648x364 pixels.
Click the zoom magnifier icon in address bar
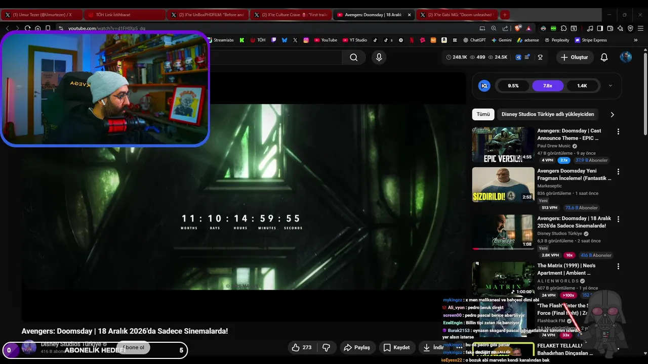point(494,28)
